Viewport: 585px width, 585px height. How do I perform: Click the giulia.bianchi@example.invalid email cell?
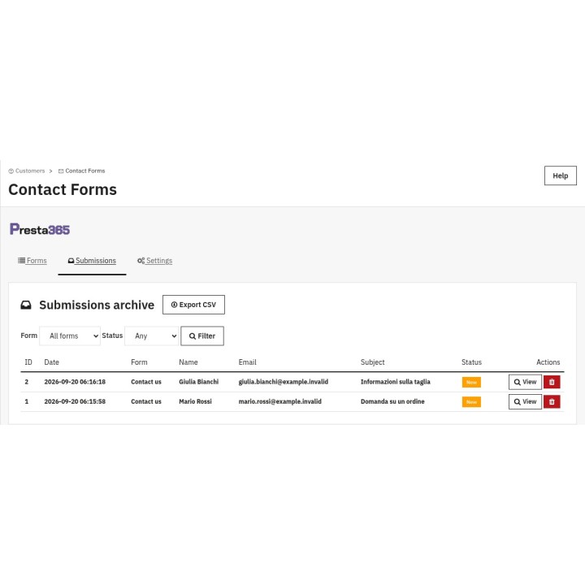(x=284, y=382)
